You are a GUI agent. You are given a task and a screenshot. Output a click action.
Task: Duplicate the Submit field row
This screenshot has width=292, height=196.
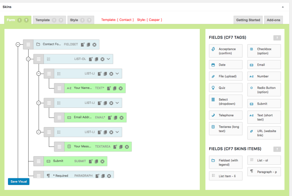pyautogui.click(x=96, y=161)
